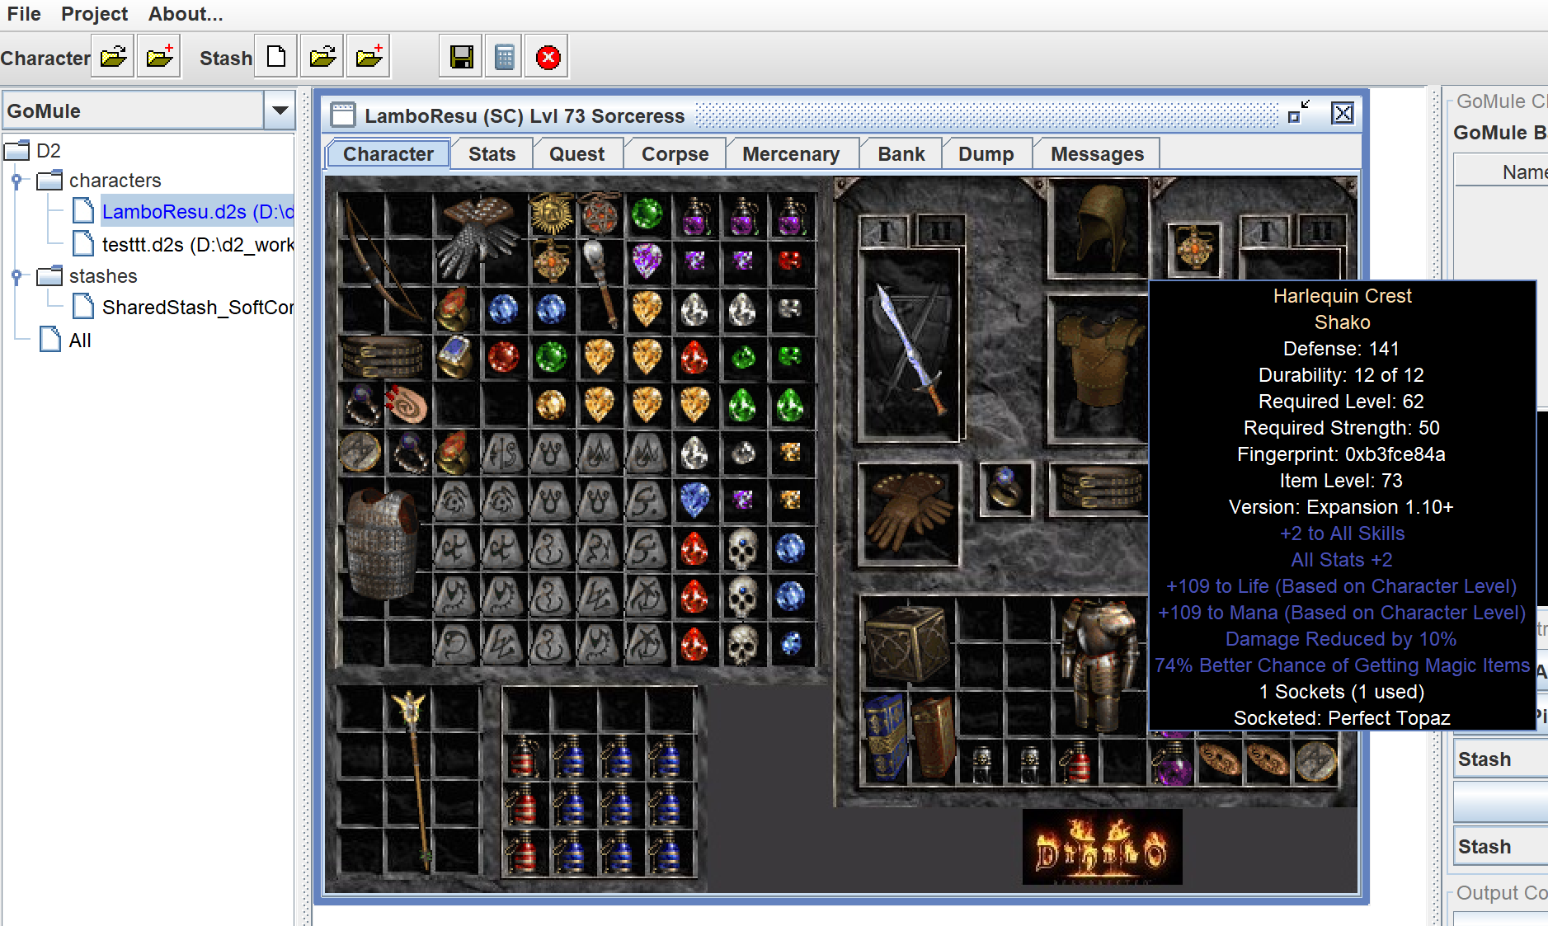Open existing stash folder icon
Image resolution: width=1548 pixels, height=926 pixels.
pyautogui.click(x=322, y=57)
